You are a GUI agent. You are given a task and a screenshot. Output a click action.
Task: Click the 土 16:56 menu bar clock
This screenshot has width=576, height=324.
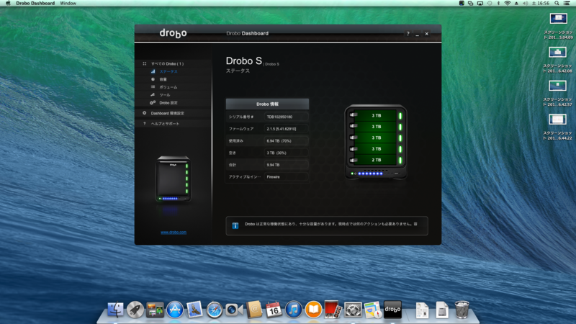(541, 4)
